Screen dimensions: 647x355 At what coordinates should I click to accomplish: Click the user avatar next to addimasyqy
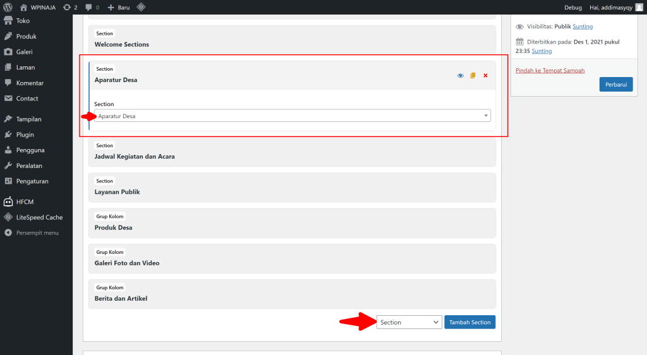[639, 7]
